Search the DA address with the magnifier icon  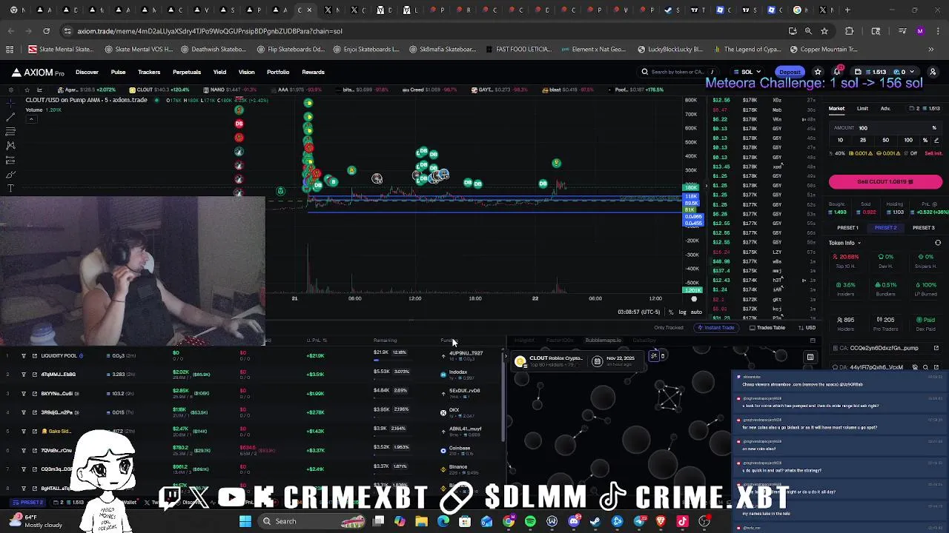click(x=925, y=367)
